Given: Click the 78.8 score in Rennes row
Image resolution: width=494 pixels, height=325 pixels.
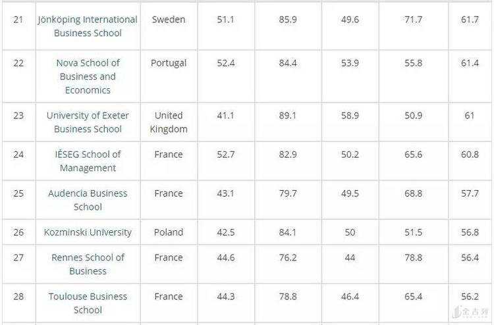Looking at the screenshot, I should coord(414,258).
